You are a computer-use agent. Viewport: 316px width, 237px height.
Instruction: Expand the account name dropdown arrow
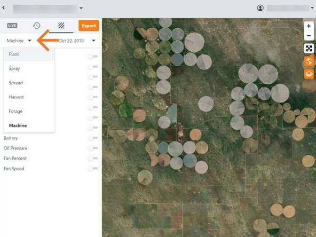pyautogui.click(x=312, y=8)
